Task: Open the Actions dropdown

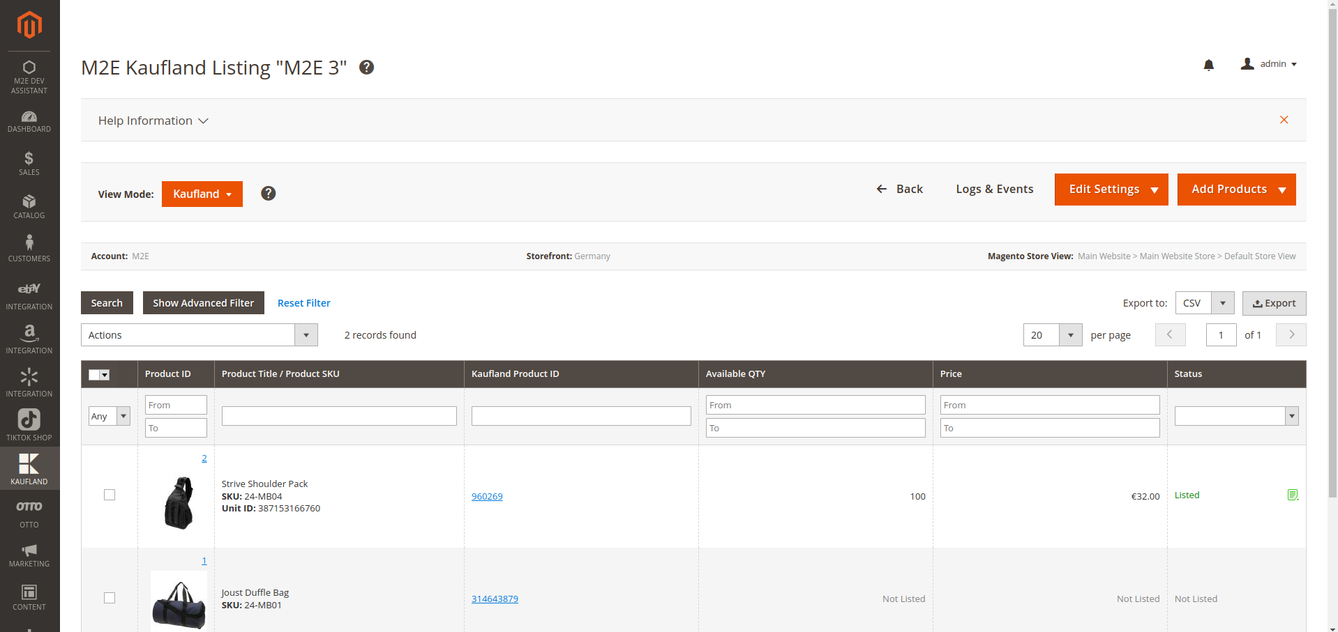Action: (x=199, y=335)
